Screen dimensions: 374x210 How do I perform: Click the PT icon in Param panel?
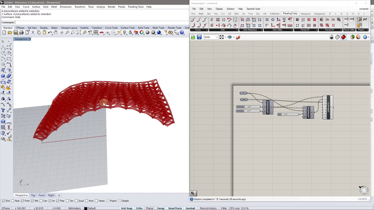pos(365,20)
